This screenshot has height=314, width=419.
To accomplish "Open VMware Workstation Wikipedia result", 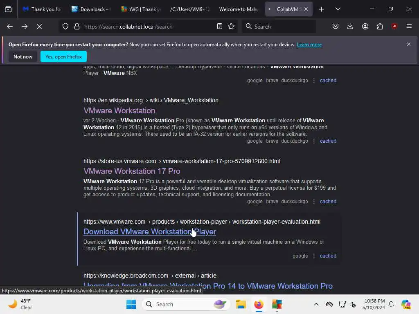I will tap(119, 110).
